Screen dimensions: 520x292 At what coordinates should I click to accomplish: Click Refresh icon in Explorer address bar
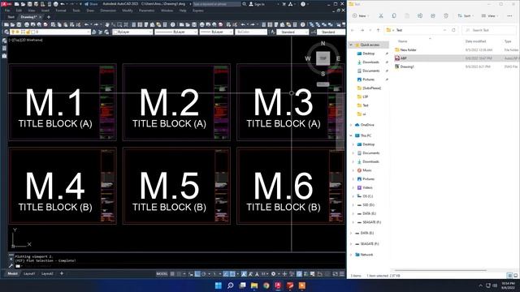(x=453, y=30)
